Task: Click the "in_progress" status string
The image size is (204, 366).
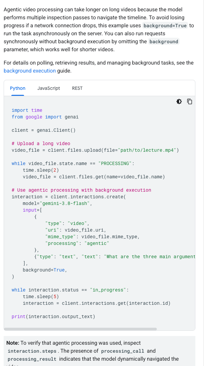Action: click(x=108, y=290)
